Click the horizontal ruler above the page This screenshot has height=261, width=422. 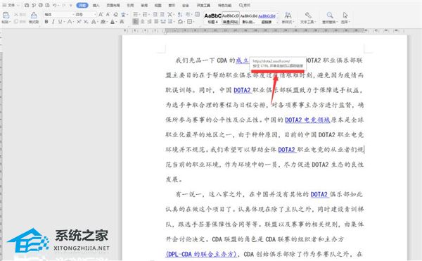click(264, 31)
